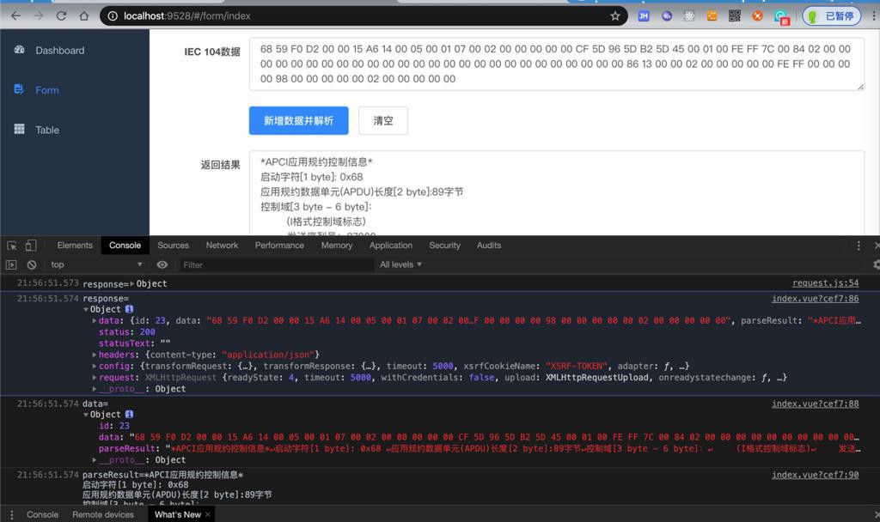Click the 清空 button

383,120
